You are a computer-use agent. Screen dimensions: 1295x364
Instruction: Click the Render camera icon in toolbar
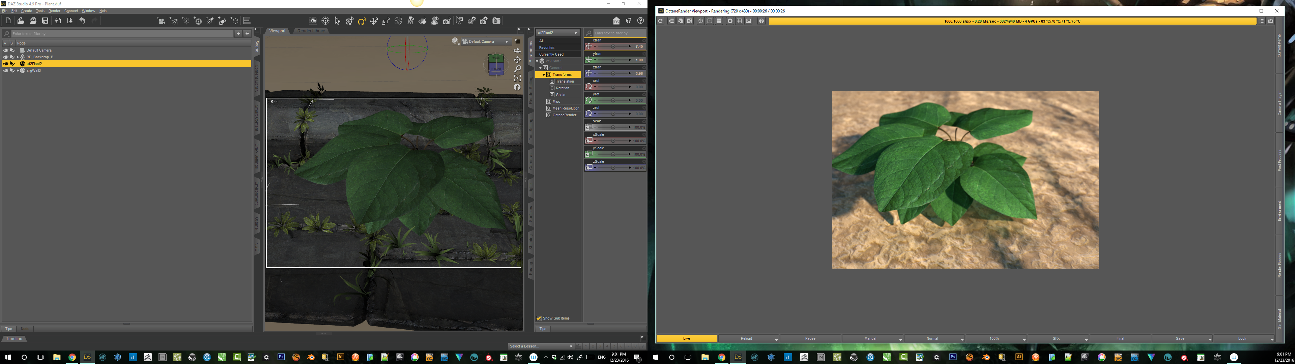(497, 21)
